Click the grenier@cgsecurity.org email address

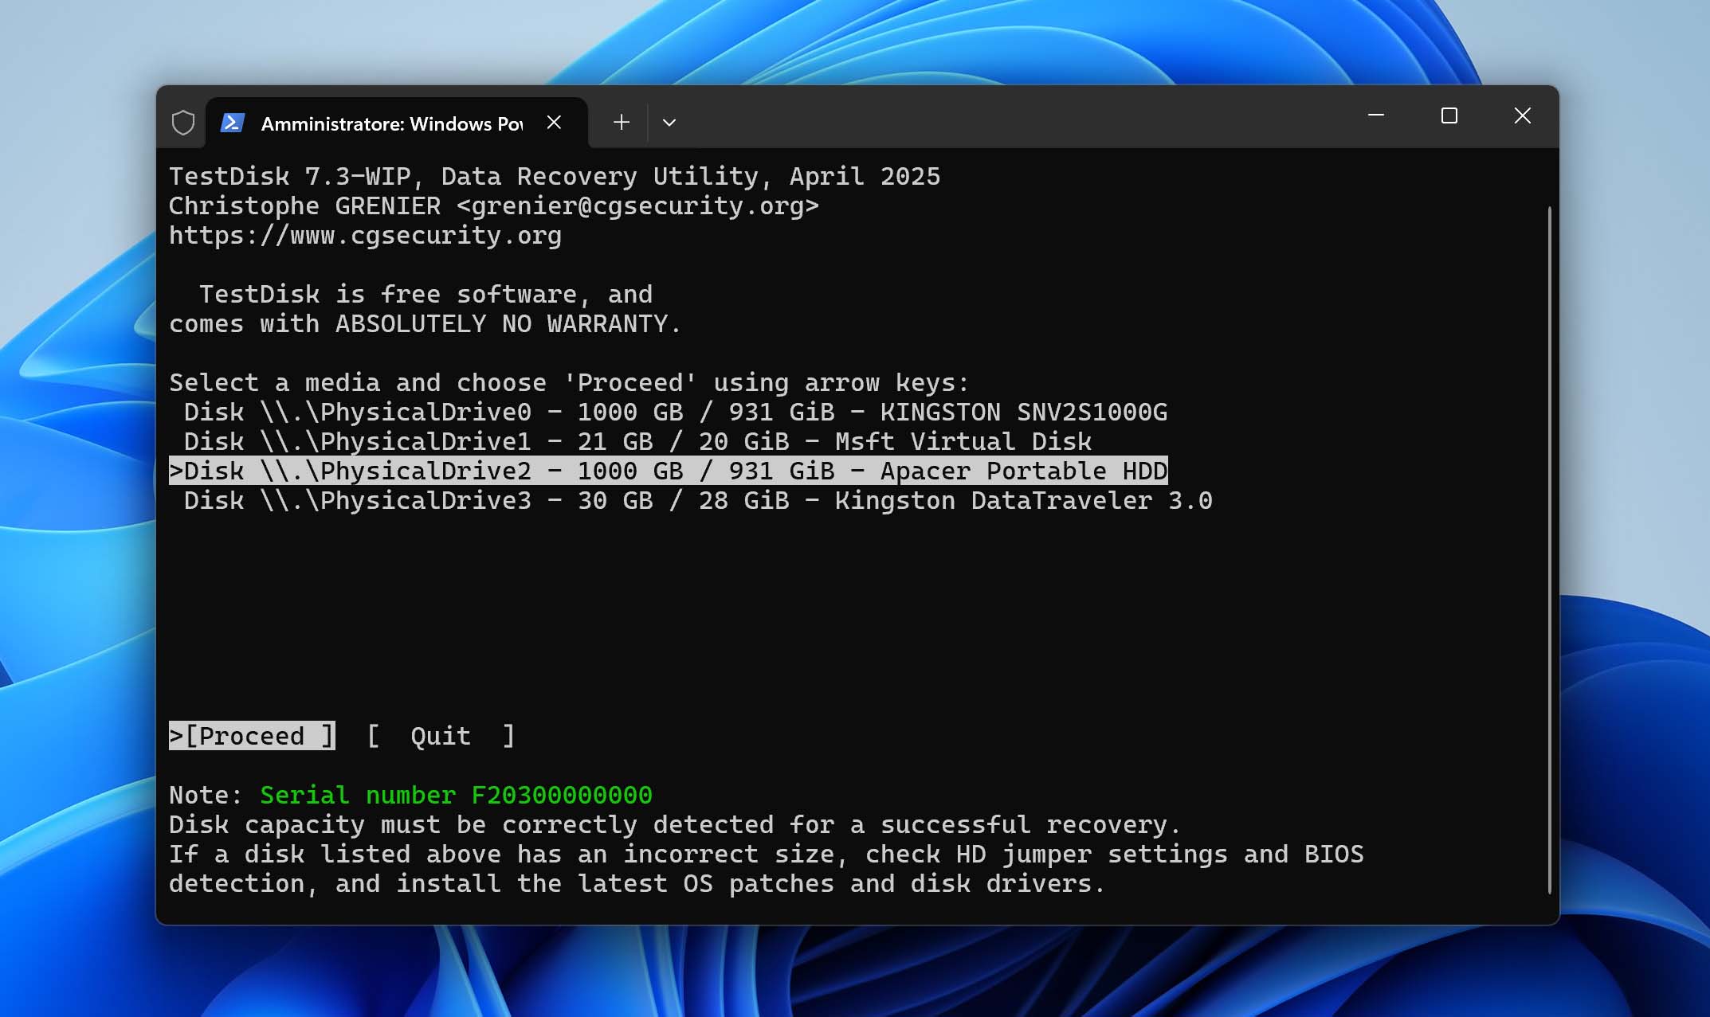pyautogui.click(x=637, y=206)
